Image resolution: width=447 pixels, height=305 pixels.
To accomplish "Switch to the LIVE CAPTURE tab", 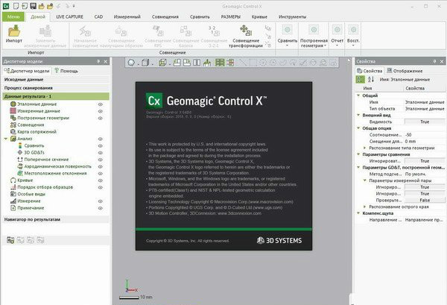I will click(x=69, y=17).
